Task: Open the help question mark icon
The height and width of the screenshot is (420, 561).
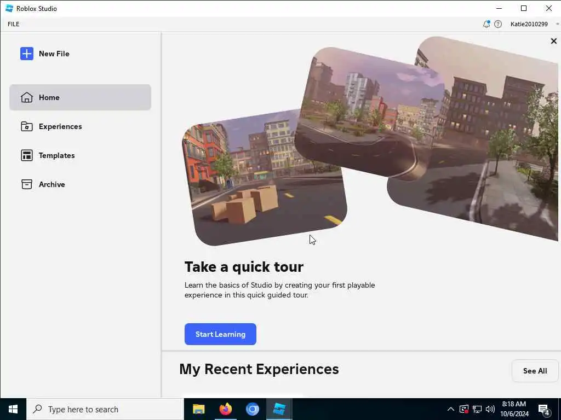Action: click(497, 24)
